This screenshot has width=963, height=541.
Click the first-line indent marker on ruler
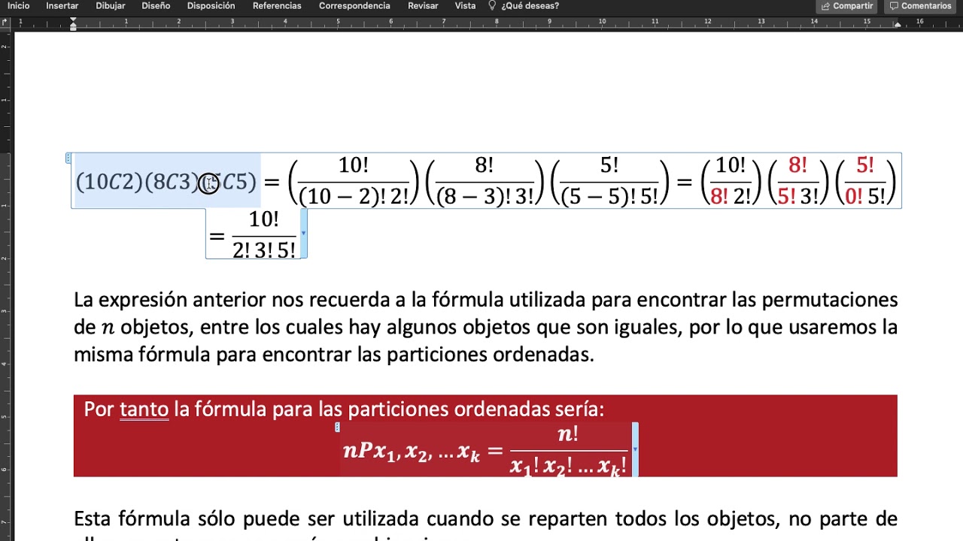73,20
